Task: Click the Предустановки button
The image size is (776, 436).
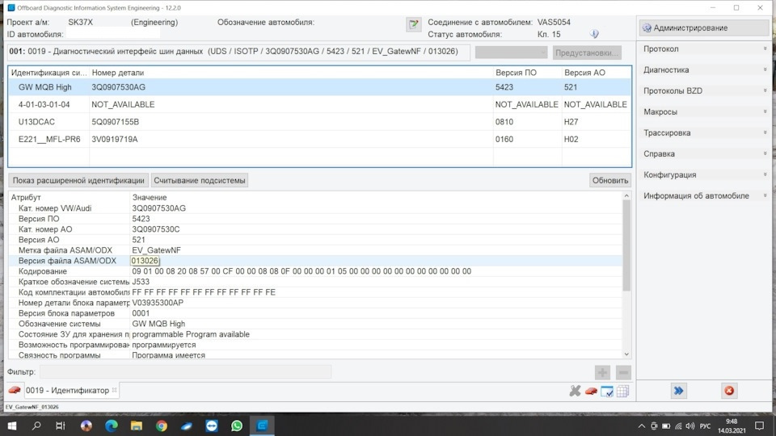Action: 587,52
